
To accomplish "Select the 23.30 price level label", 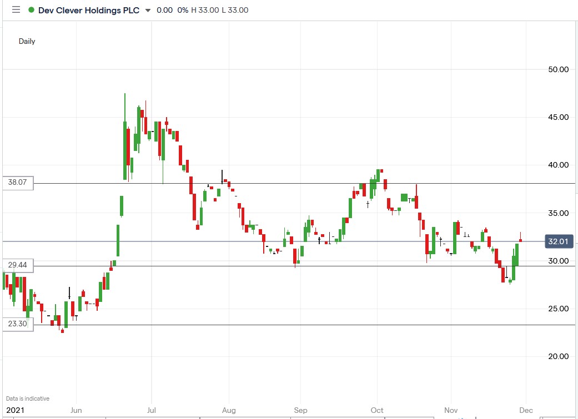I will 18,324.
